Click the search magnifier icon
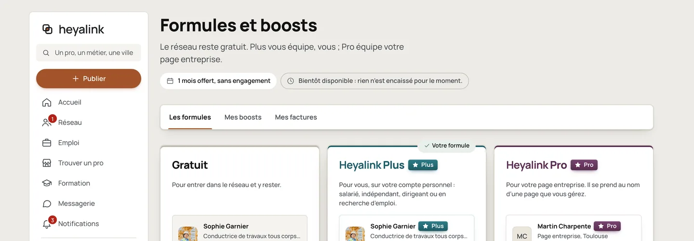Image resolution: width=694 pixels, height=241 pixels. [x=46, y=53]
